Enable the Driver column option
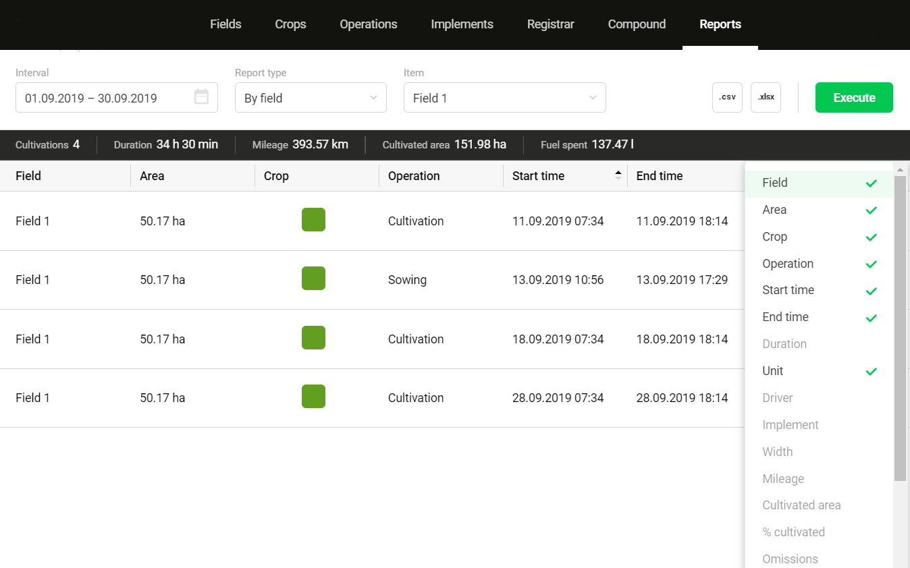Image resolution: width=910 pixels, height=568 pixels. (x=778, y=398)
